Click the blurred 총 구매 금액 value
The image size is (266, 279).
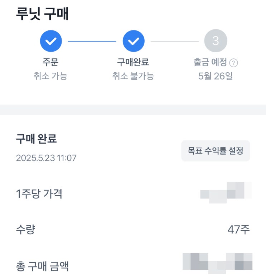tap(218, 263)
